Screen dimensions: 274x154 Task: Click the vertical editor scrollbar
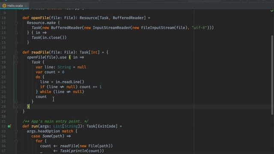click(x=272, y=75)
